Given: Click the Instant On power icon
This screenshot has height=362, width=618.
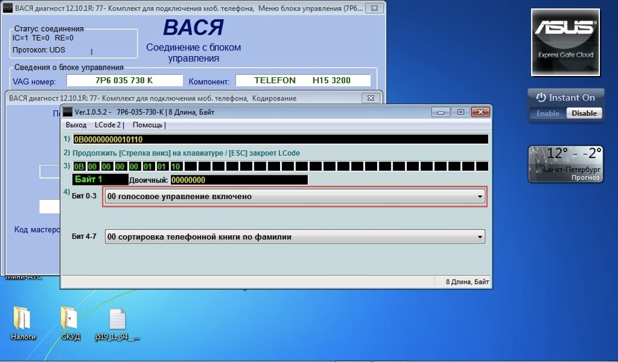Looking at the screenshot, I should (x=541, y=97).
